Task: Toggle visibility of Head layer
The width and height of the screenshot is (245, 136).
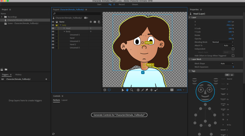Action: pos(53,28)
